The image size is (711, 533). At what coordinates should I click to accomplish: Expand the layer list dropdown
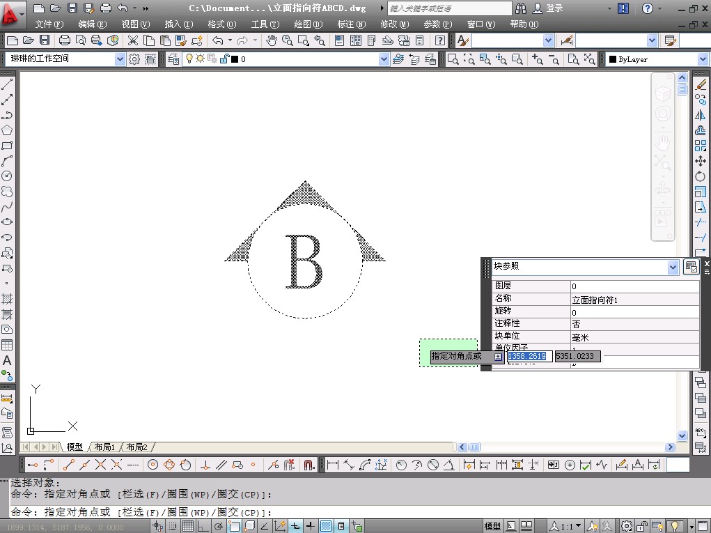(384, 59)
